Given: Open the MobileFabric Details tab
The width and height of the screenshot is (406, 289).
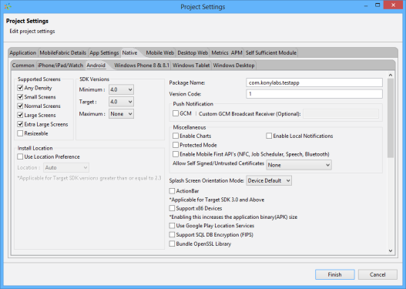Looking at the screenshot, I should click(63, 53).
